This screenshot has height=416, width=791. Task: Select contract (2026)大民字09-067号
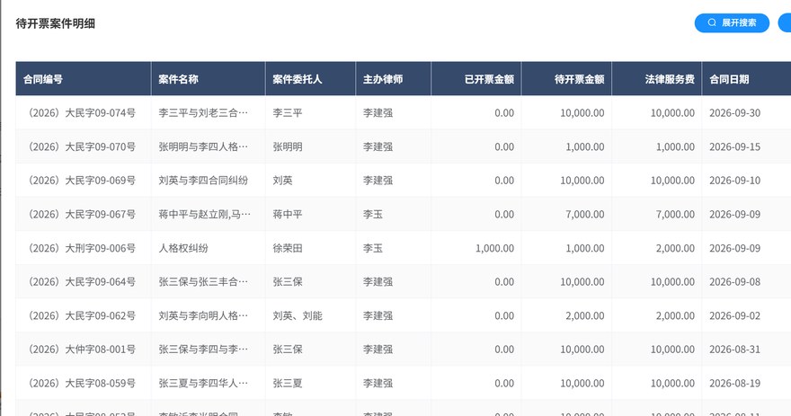coord(80,215)
